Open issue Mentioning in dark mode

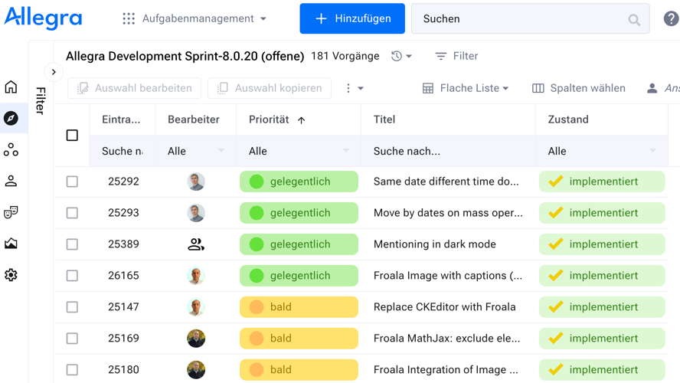coord(434,244)
